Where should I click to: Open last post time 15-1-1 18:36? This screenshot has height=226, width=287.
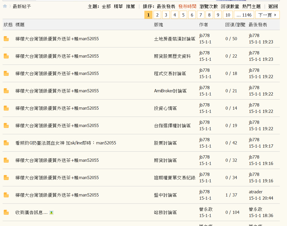(261, 216)
